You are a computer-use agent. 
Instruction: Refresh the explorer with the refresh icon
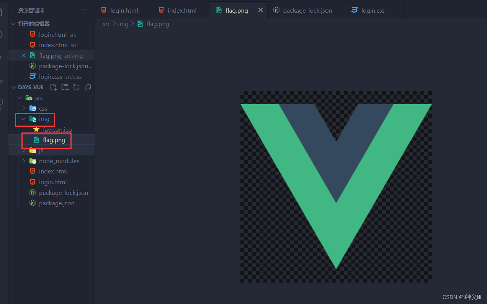[x=76, y=87]
